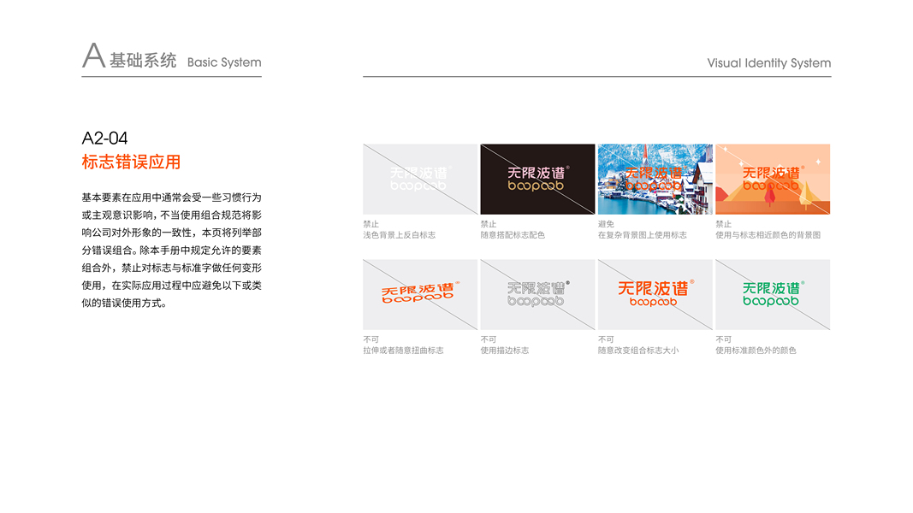Select the 'A2-04' section number

[104, 138]
